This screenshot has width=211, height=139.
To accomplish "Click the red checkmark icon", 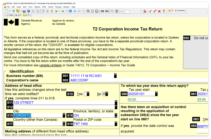I will [150, 11].
